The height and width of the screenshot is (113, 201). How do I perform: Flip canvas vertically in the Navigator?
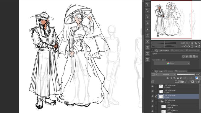click(x=199, y=46)
